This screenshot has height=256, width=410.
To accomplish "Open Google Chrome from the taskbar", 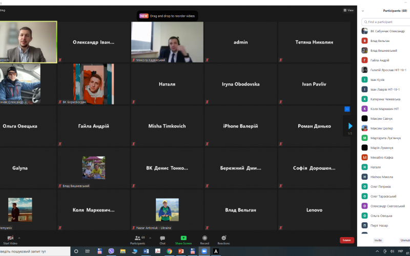I will coord(170,251).
